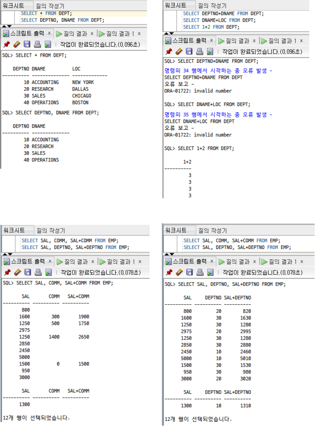
Task: Click editor line SELECT DNAME+LOC FROM DEPT;
Action: click(219, 20)
